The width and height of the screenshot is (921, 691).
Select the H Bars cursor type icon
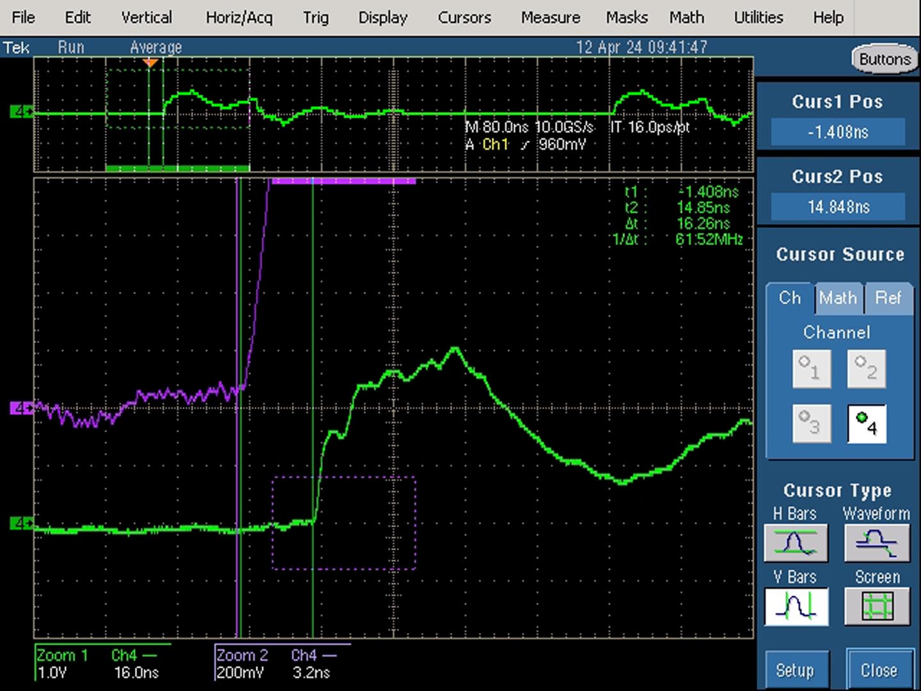(x=796, y=543)
